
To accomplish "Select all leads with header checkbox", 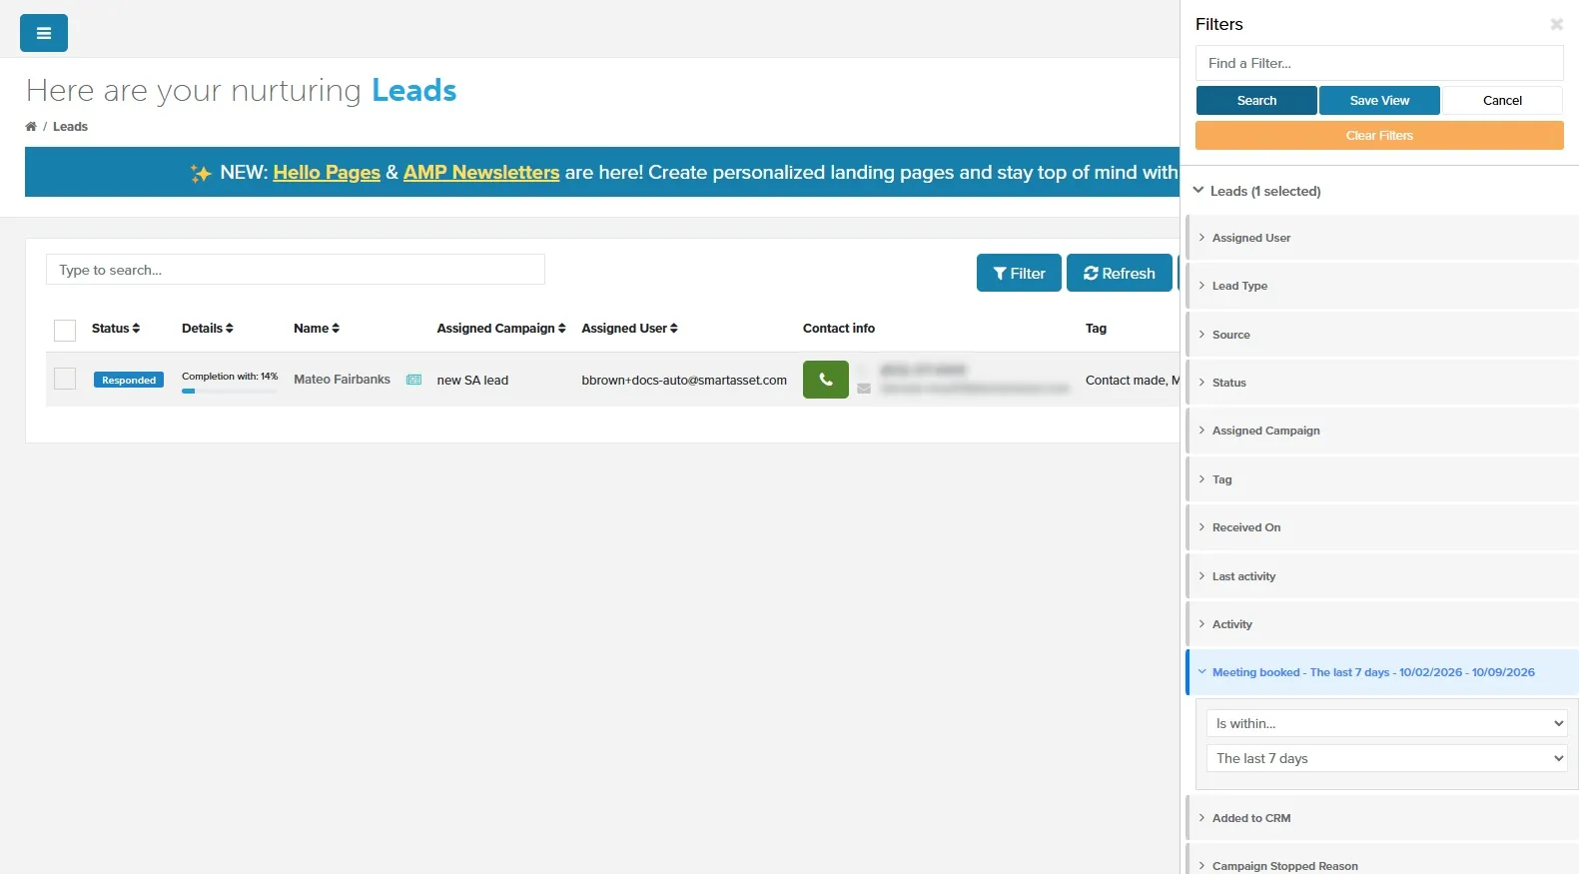I will pos(65,331).
